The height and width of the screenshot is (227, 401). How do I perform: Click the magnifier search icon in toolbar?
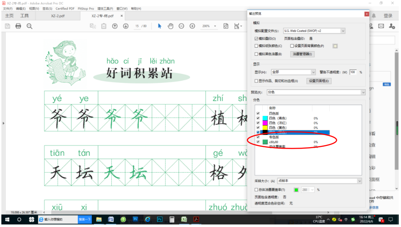29,26
